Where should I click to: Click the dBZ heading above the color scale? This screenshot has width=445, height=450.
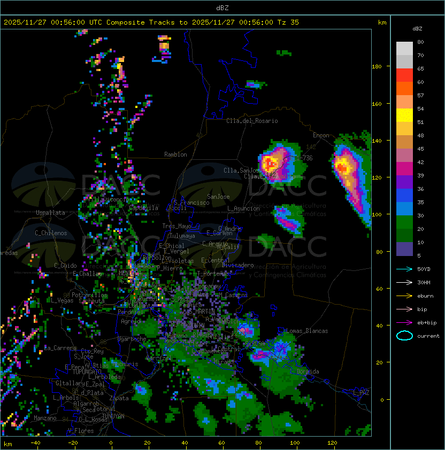tap(417, 29)
